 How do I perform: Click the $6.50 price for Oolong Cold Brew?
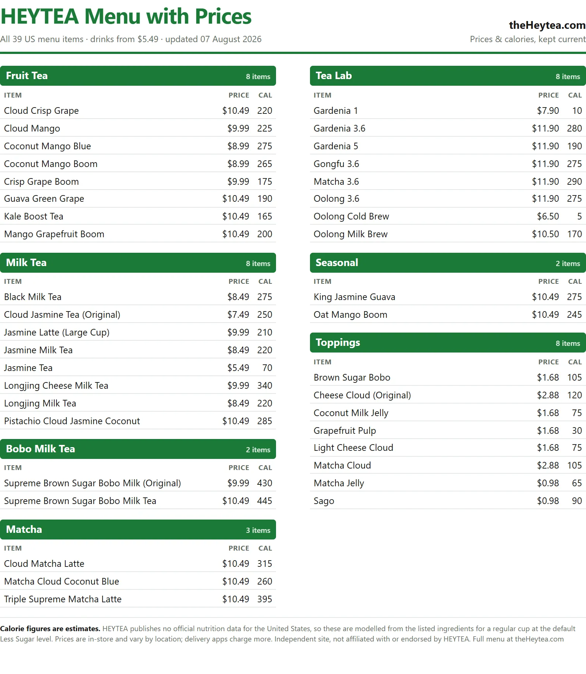[x=548, y=216]
